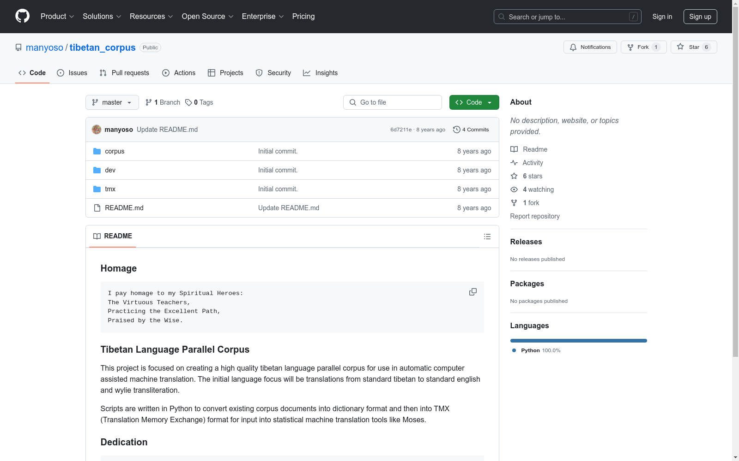Switch to the Security tab
Viewport: 739px width, 461px height.
(x=273, y=73)
